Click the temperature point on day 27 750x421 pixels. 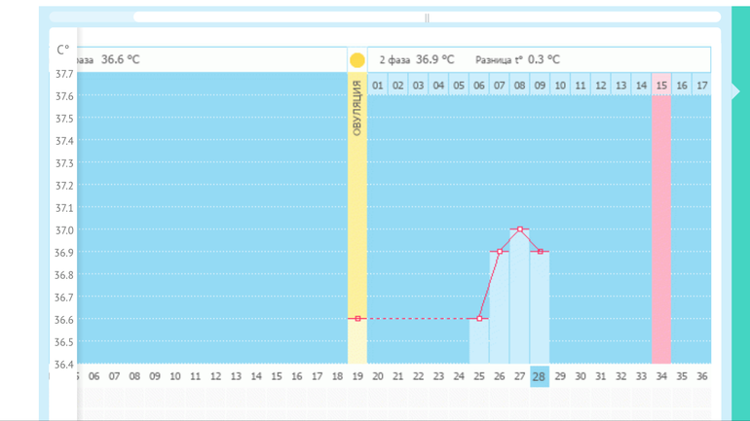[x=520, y=229]
